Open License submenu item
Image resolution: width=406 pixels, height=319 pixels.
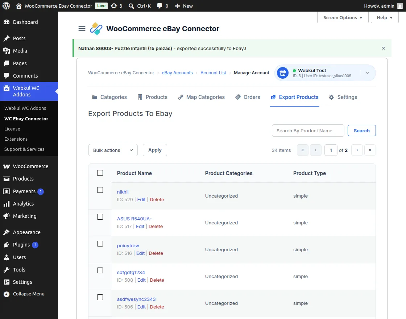12,129
